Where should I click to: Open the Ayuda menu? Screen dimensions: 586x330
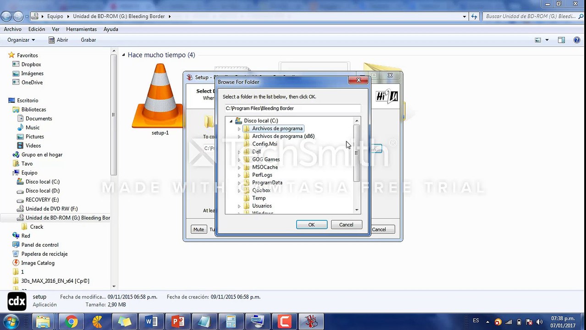(111, 29)
